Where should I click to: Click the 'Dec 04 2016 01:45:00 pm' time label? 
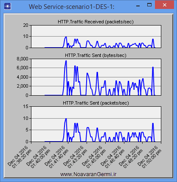(x=94, y=157)
